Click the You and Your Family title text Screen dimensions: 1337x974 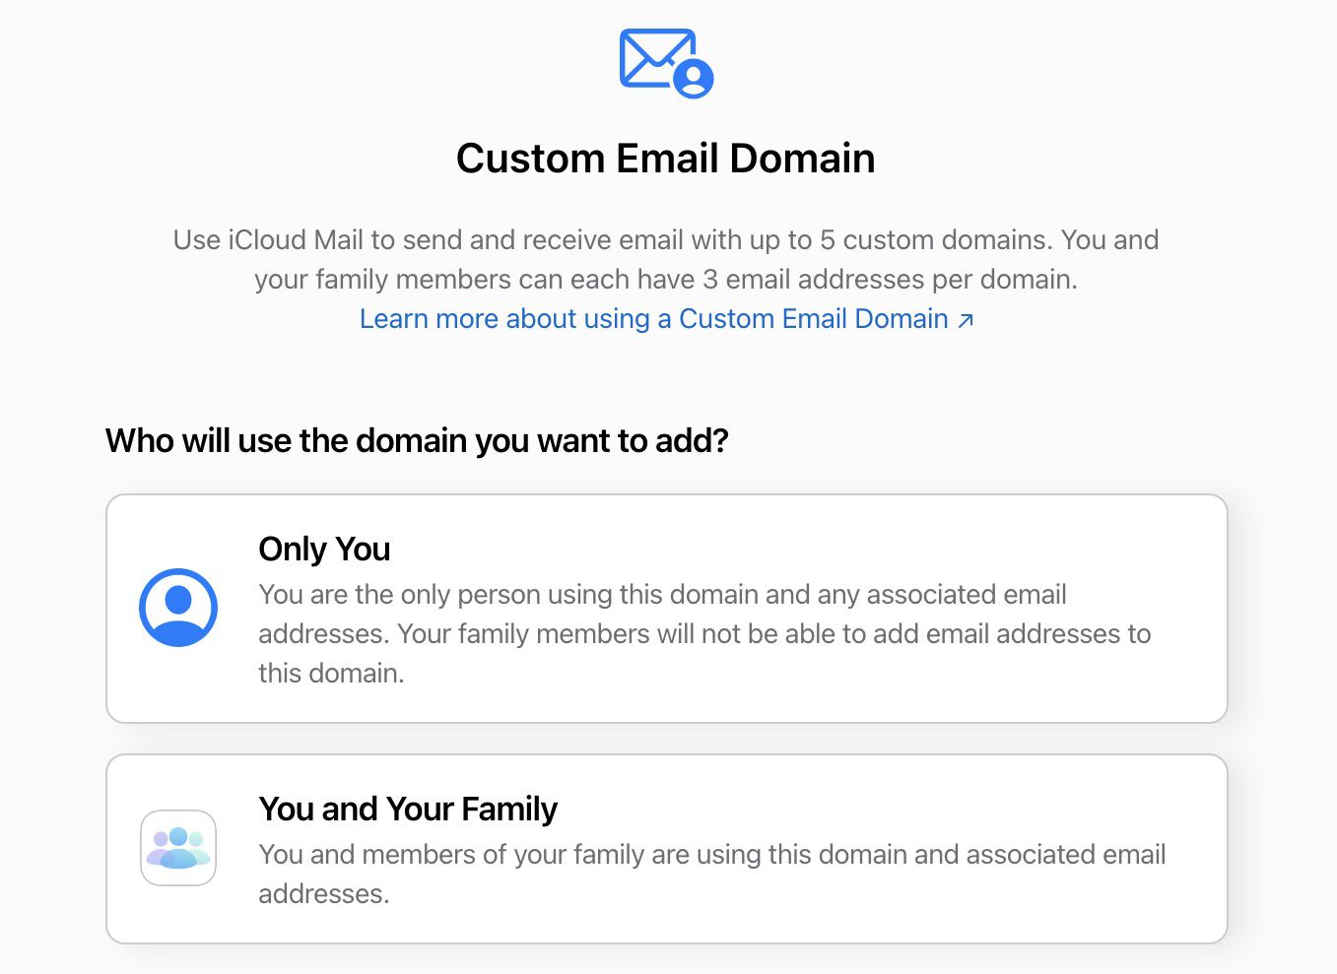407,808
